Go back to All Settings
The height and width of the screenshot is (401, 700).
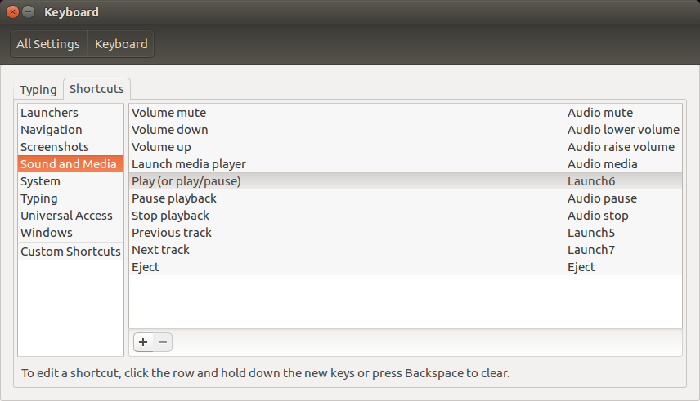click(x=49, y=44)
